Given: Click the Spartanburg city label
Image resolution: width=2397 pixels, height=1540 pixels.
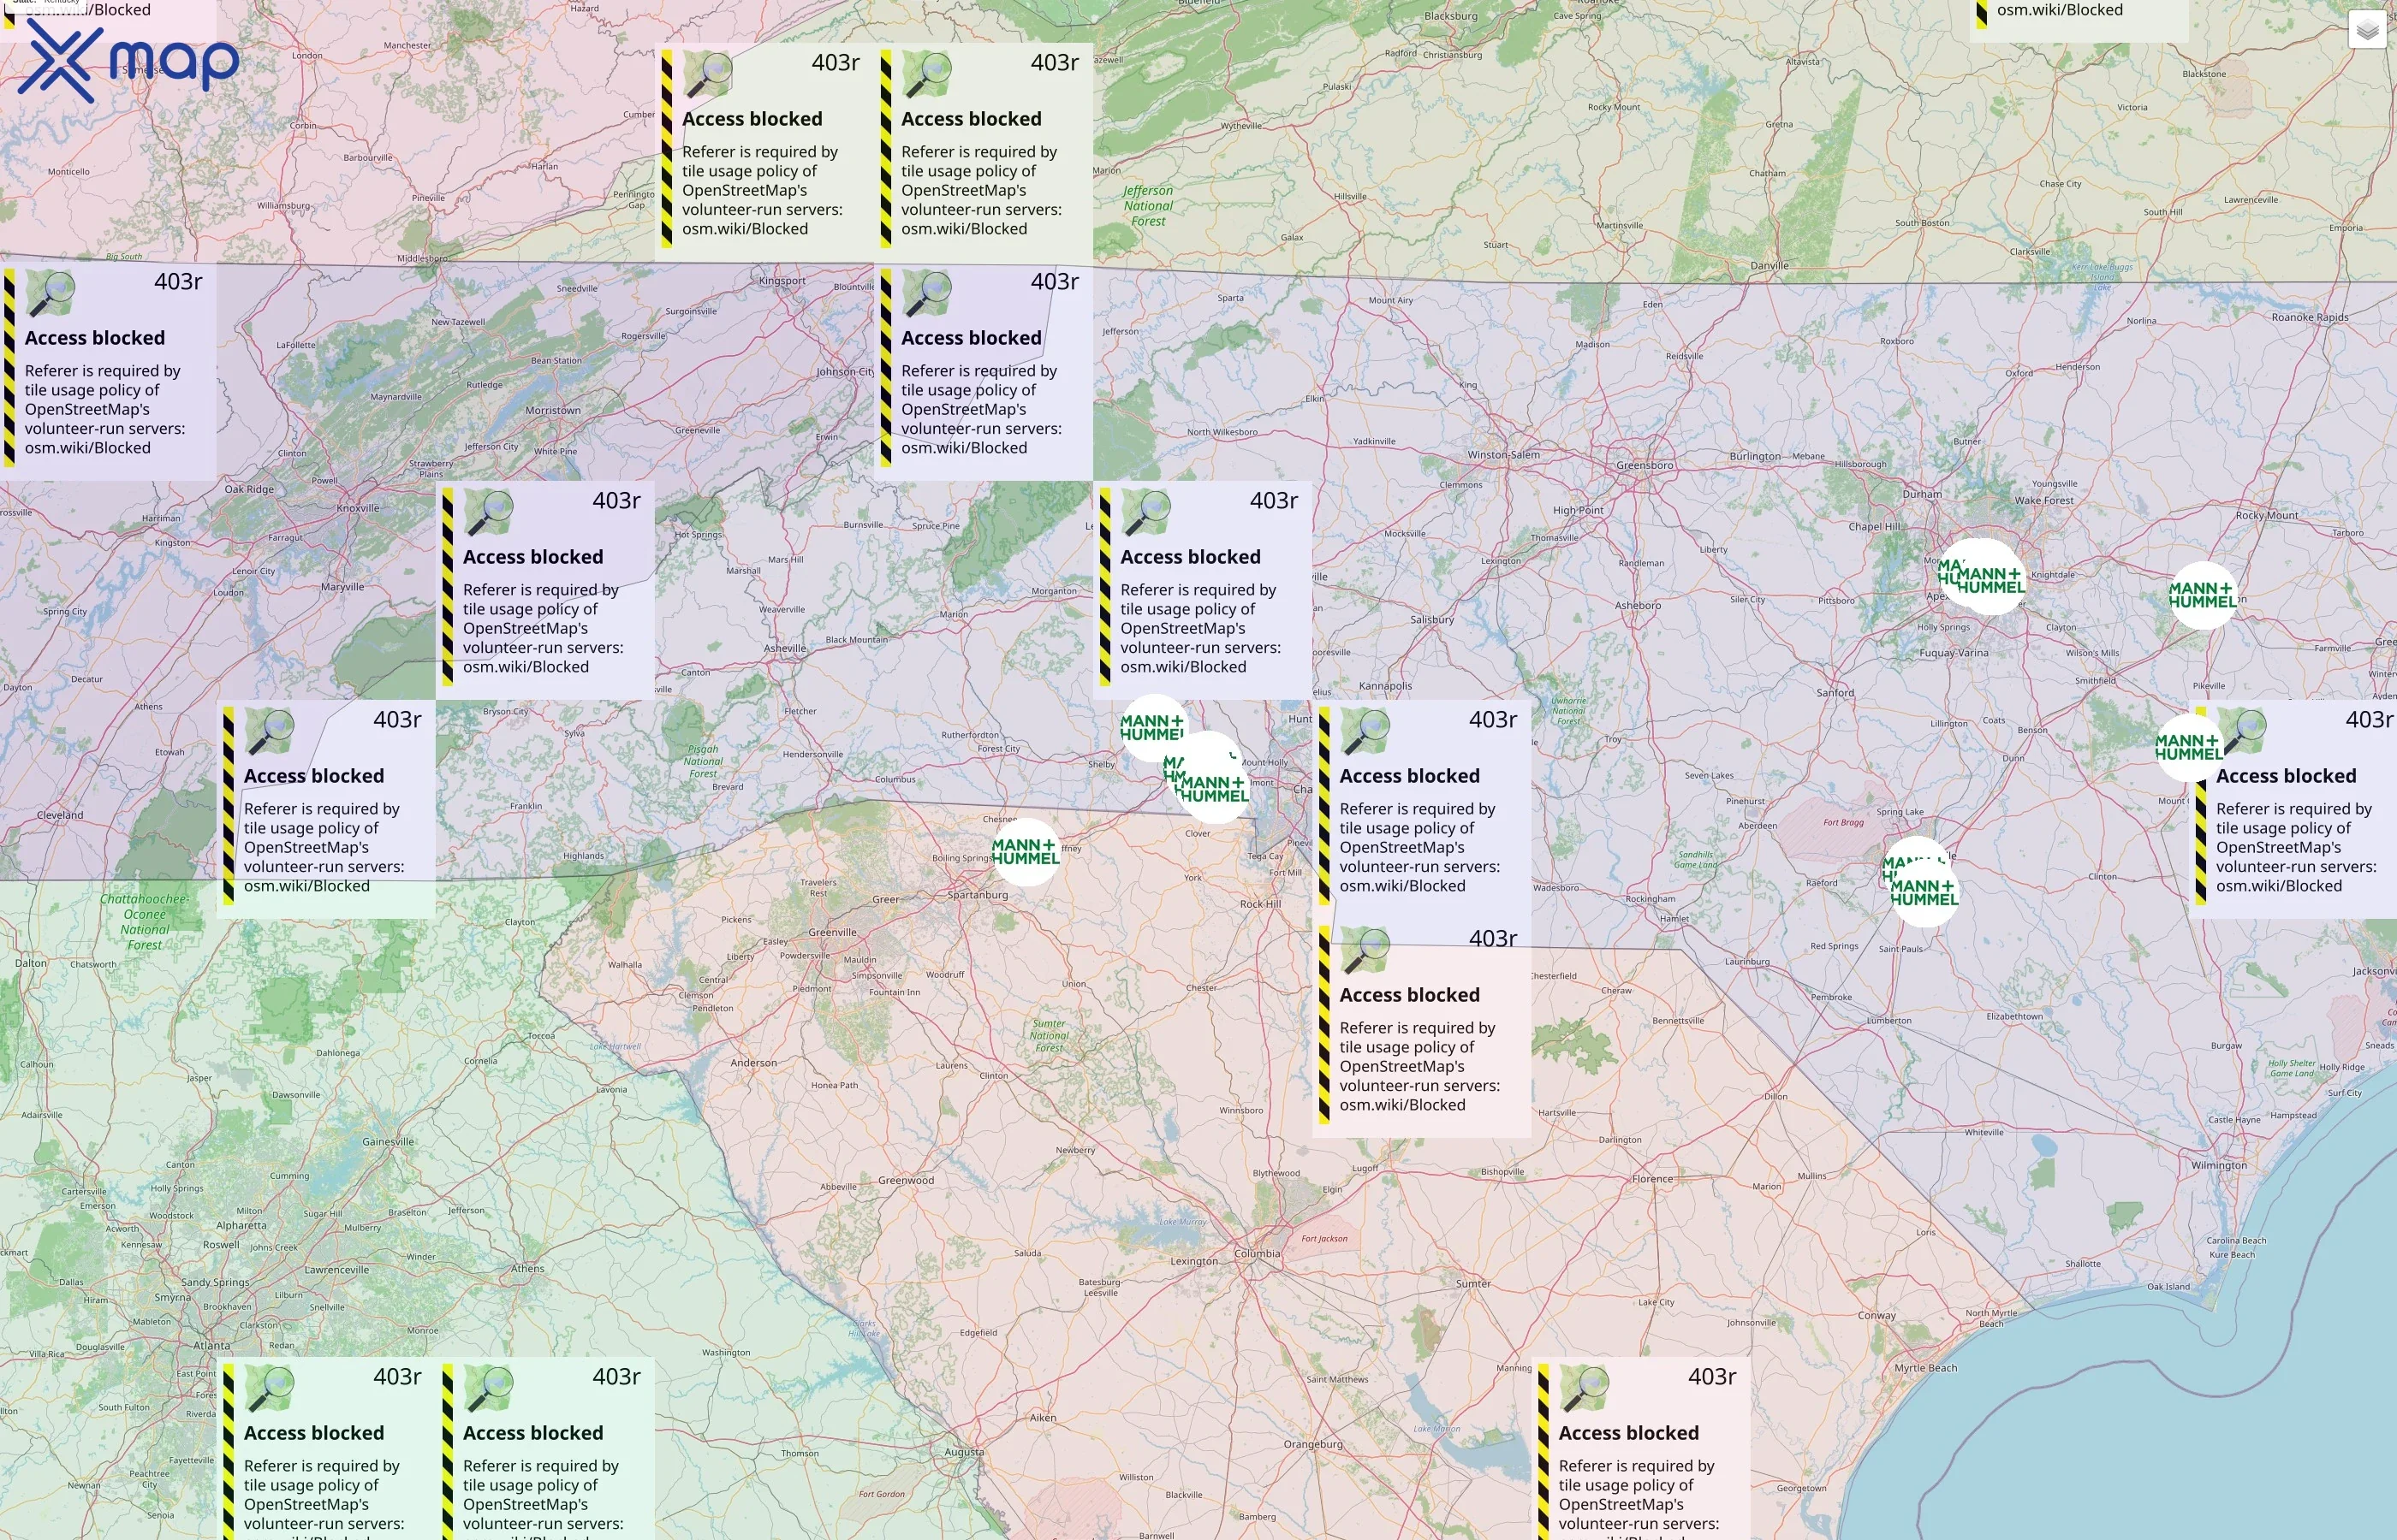Looking at the screenshot, I should pyautogui.click(x=978, y=895).
